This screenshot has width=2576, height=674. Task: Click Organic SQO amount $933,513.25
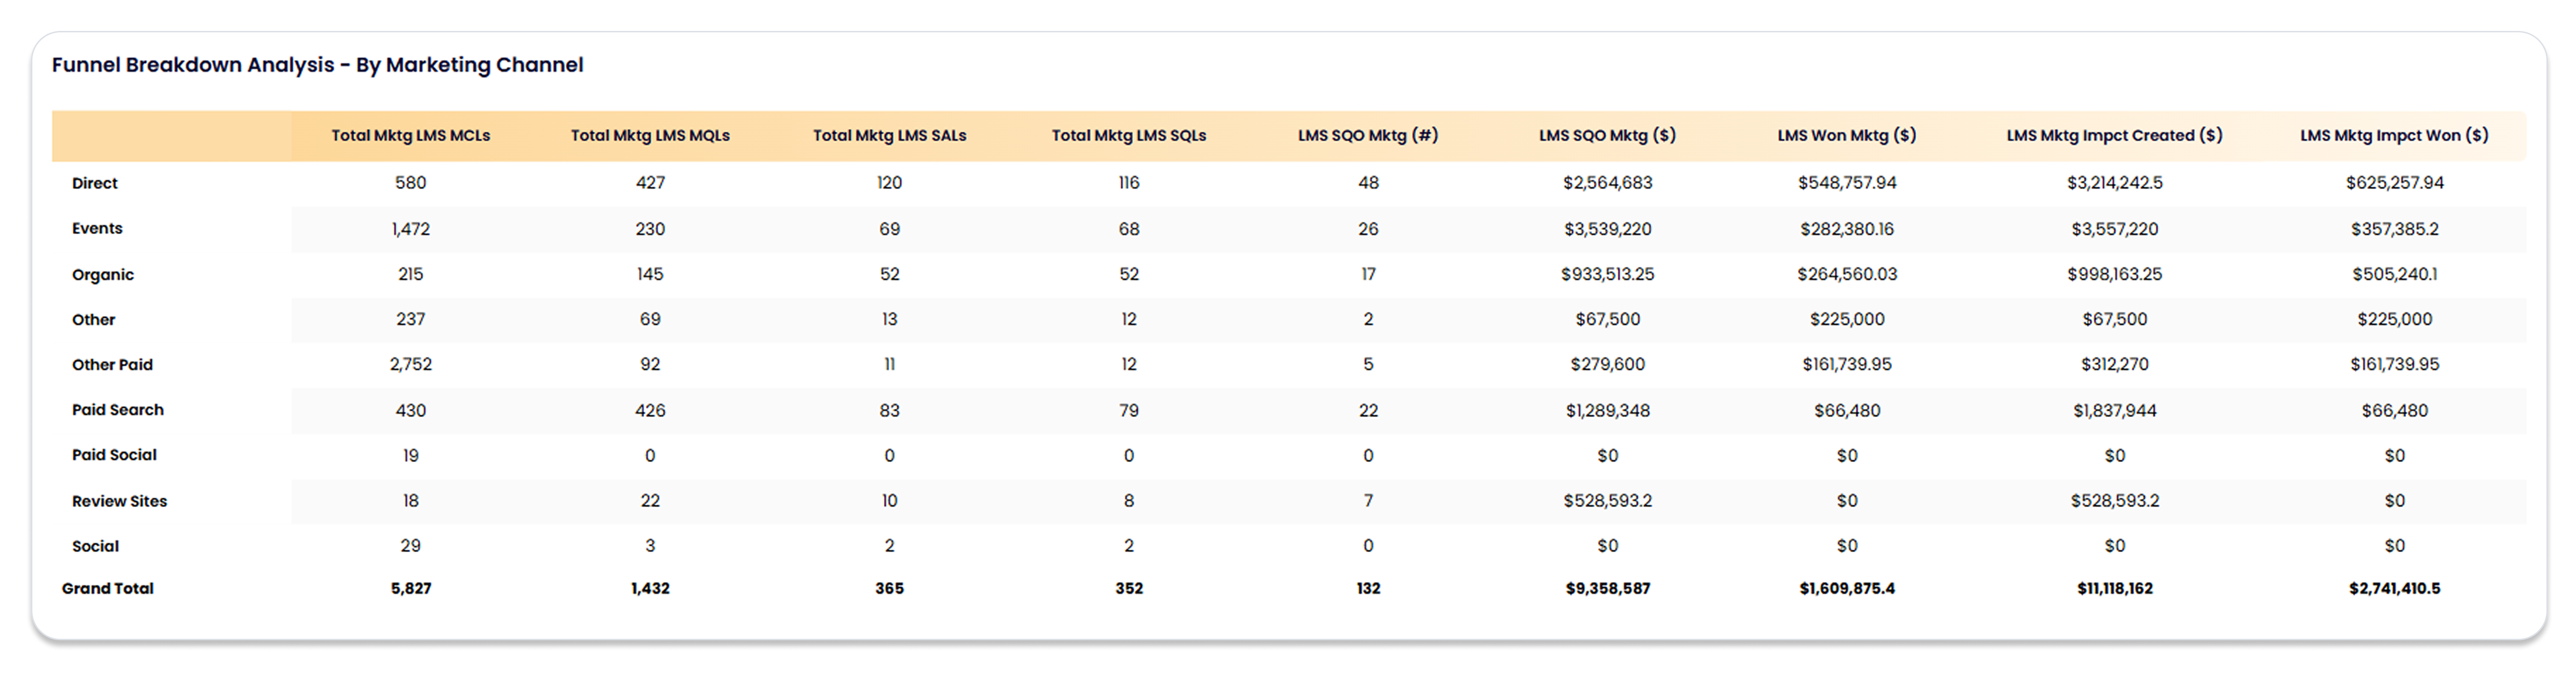(x=1607, y=273)
